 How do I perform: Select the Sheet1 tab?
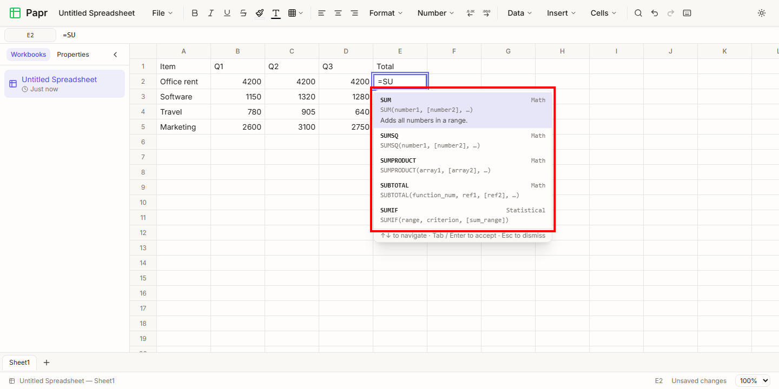point(19,363)
